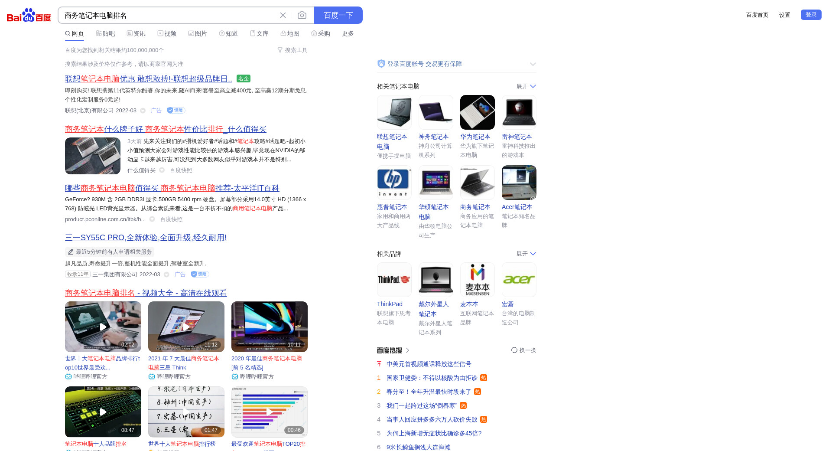Click the 百度一下 search button

338,15
